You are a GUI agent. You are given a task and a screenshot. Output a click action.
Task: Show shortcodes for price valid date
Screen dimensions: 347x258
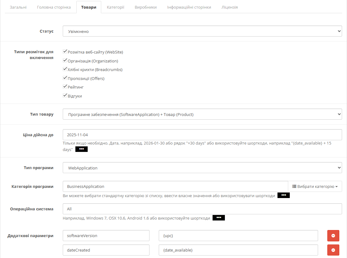(82, 149)
